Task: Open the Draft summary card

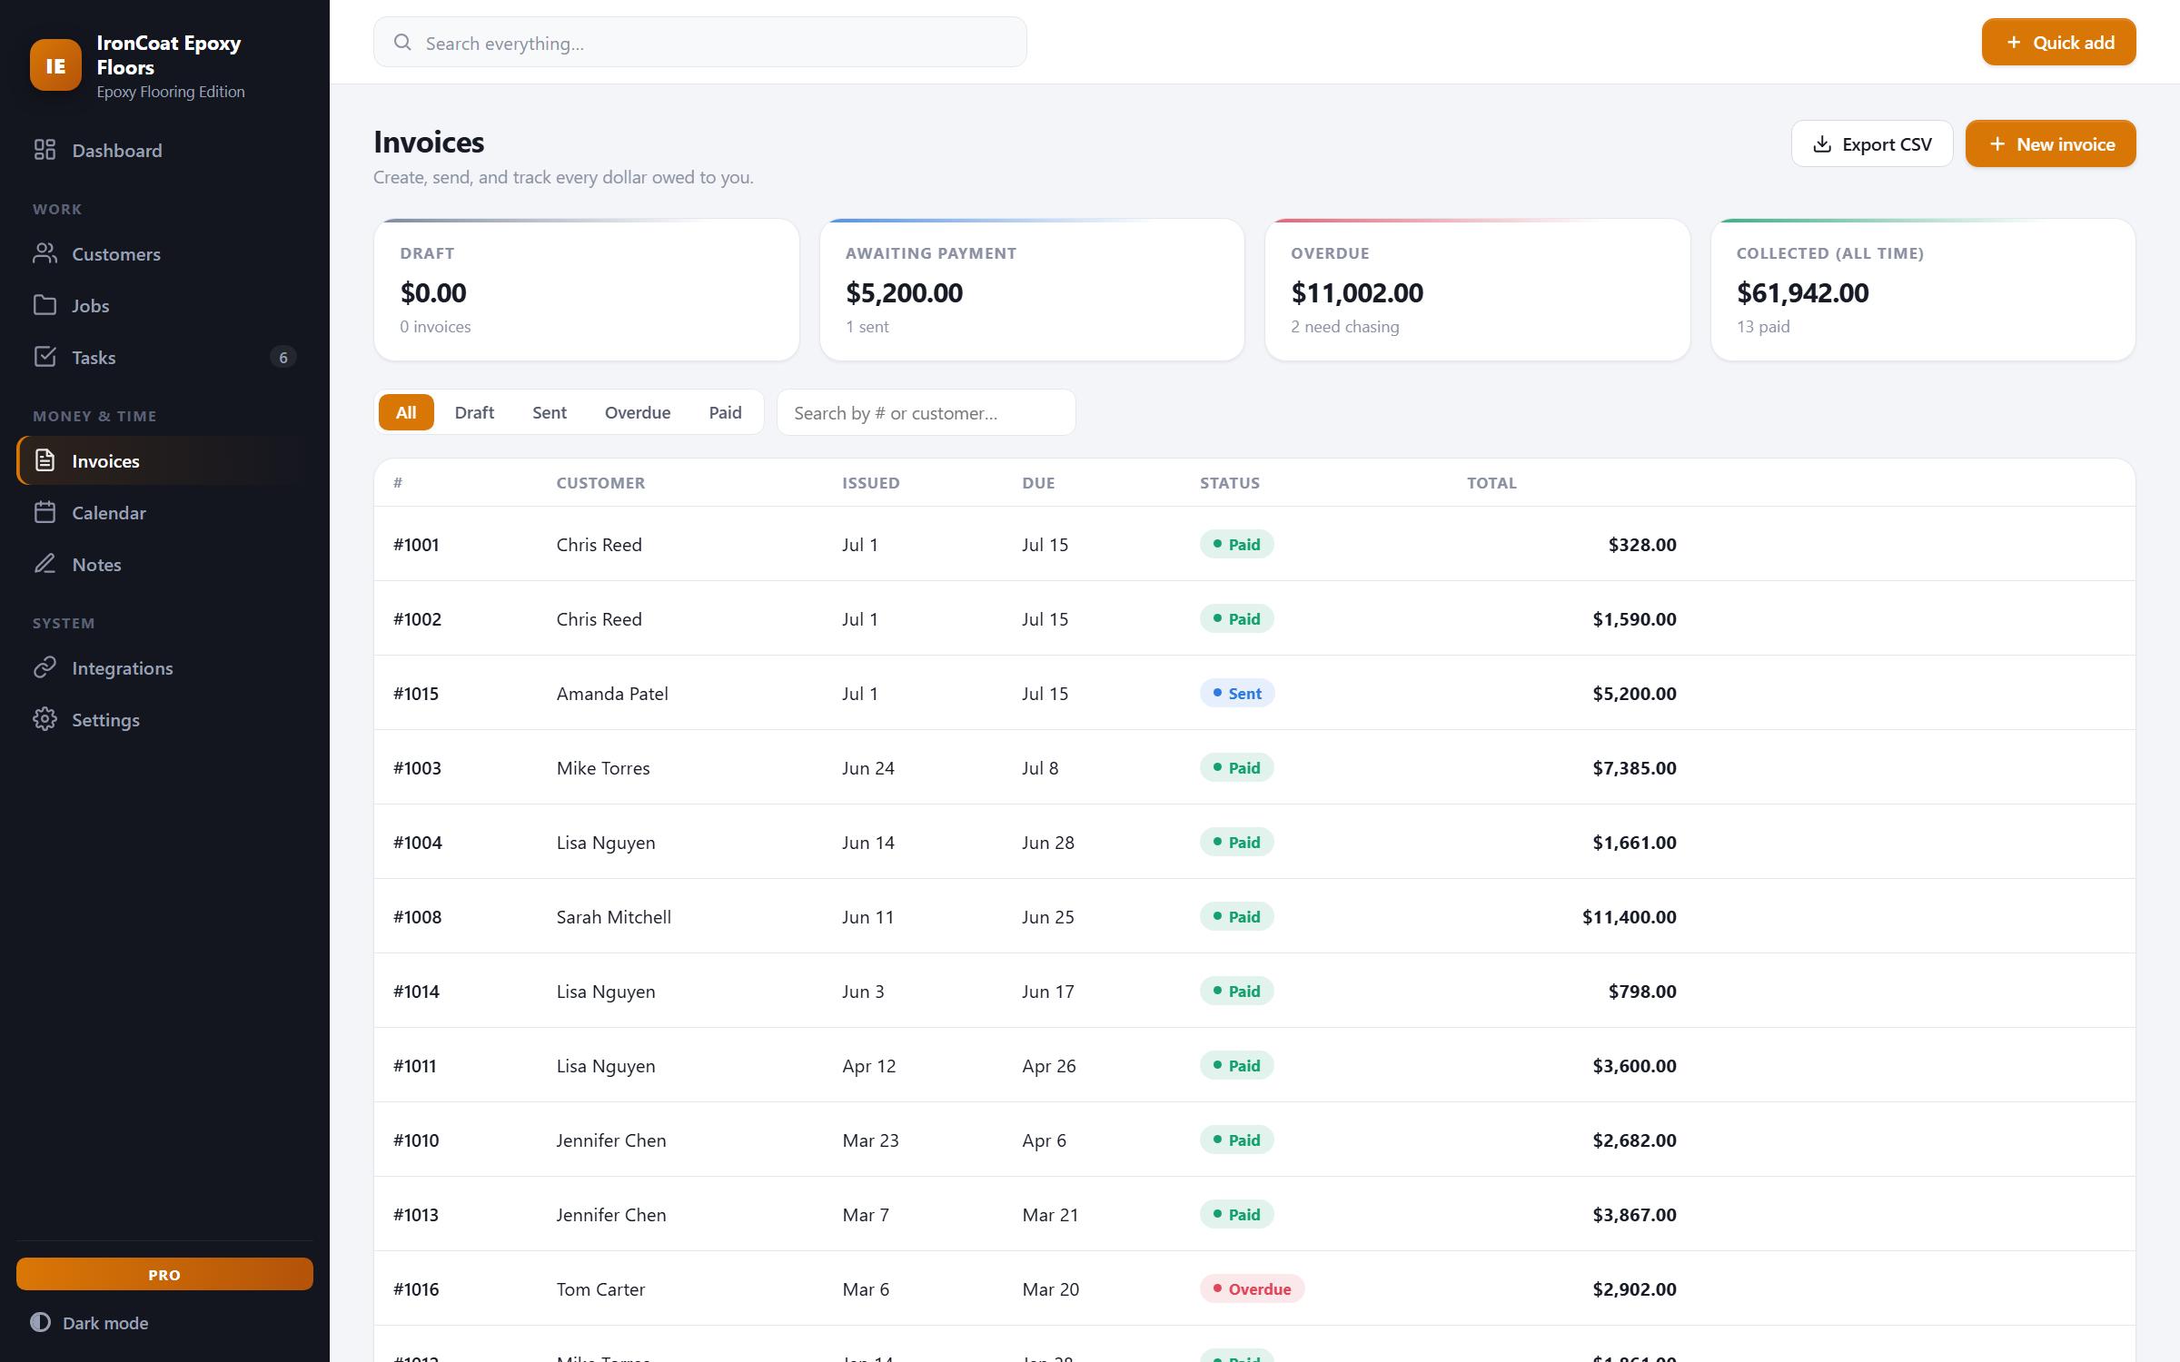Action: pyautogui.click(x=587, y=290)
